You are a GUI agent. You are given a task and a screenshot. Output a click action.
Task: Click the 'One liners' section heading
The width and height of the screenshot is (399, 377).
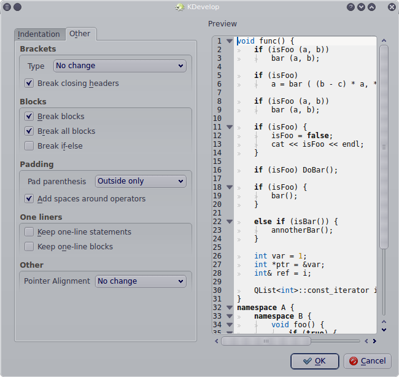pos(41,217)
